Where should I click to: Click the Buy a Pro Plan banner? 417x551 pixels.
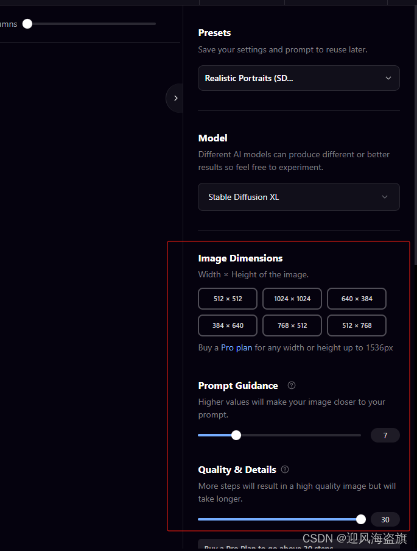click(299, 545)
